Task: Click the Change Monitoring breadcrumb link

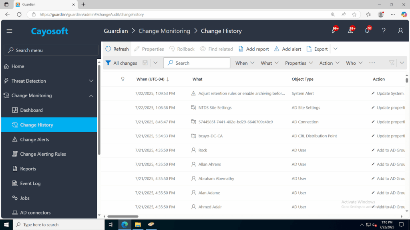Action: point(164,31)
